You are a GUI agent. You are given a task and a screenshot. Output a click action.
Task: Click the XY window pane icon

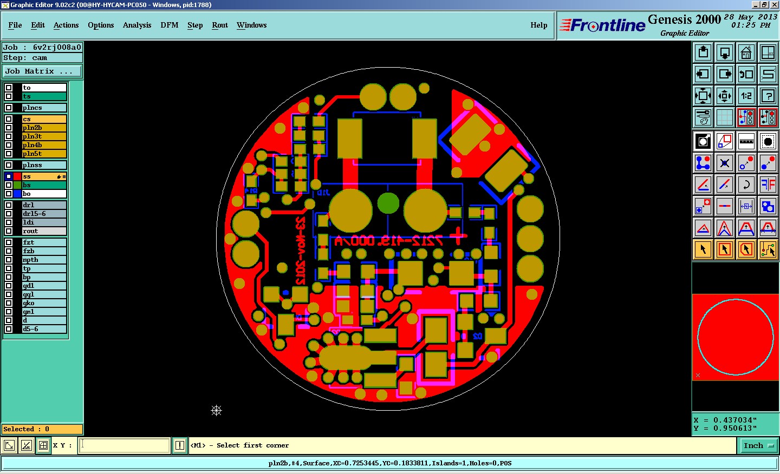coord(768,52)
